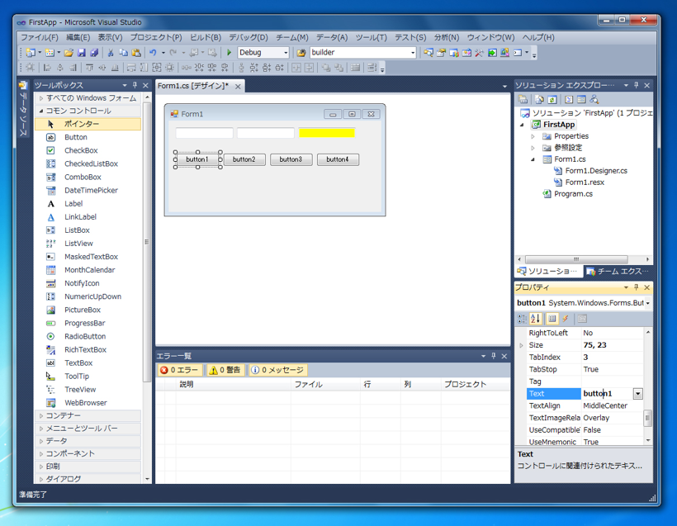Click the Save icon in the toolbar
This screenshot has width=677, height=526.
[83, 53]
